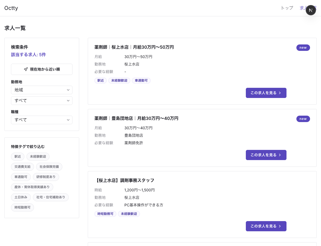
Task: Expand the すべて dropdown under 勤務地
Action: click(x=42, y=101)
